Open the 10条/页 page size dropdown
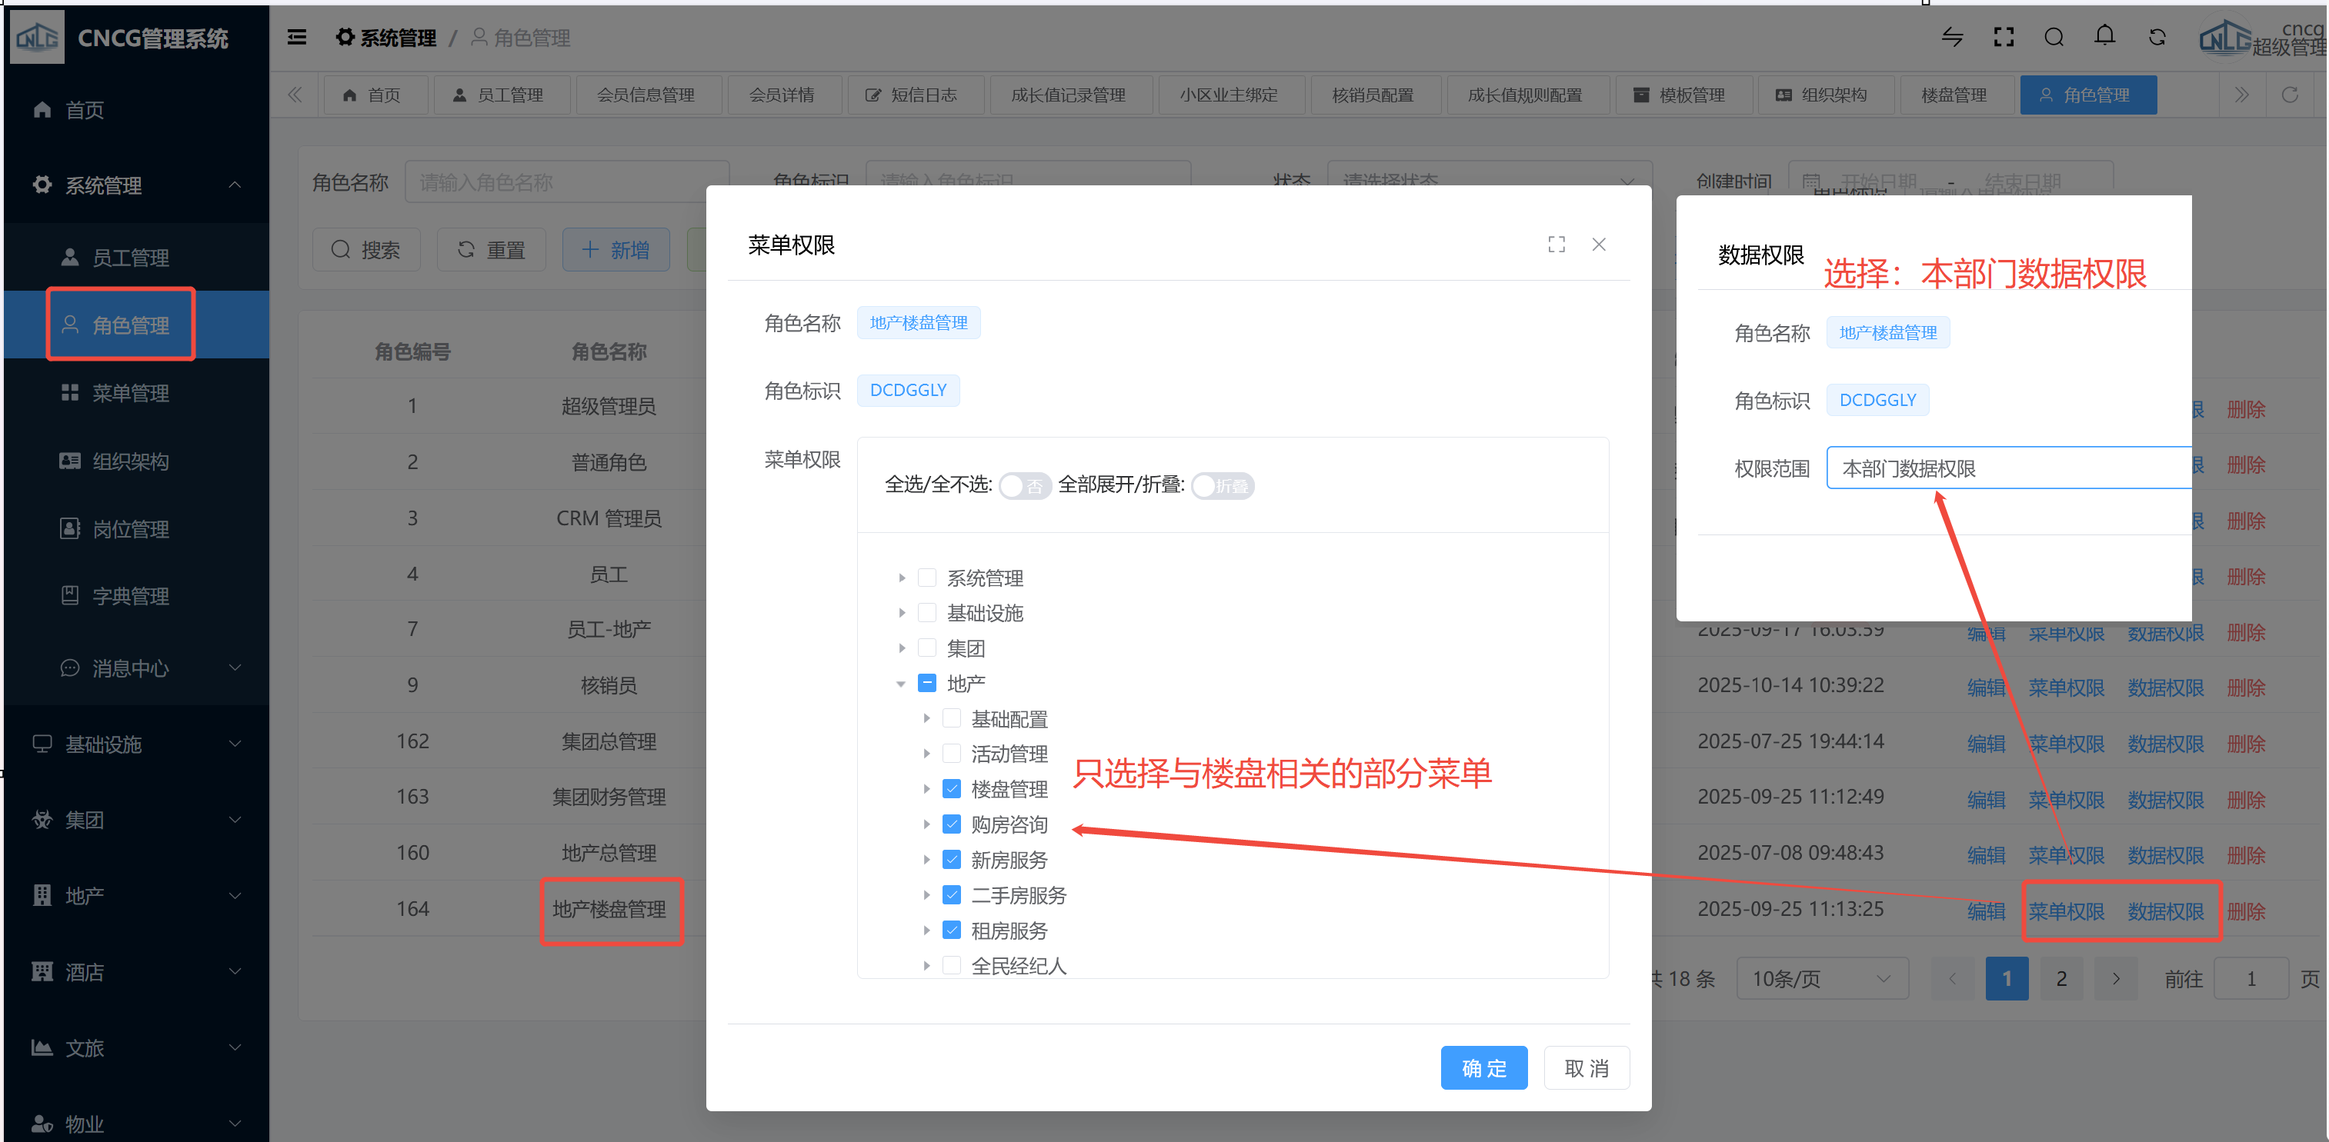This screenshot has height=1142, width=2329. (x=1821, y=978)
